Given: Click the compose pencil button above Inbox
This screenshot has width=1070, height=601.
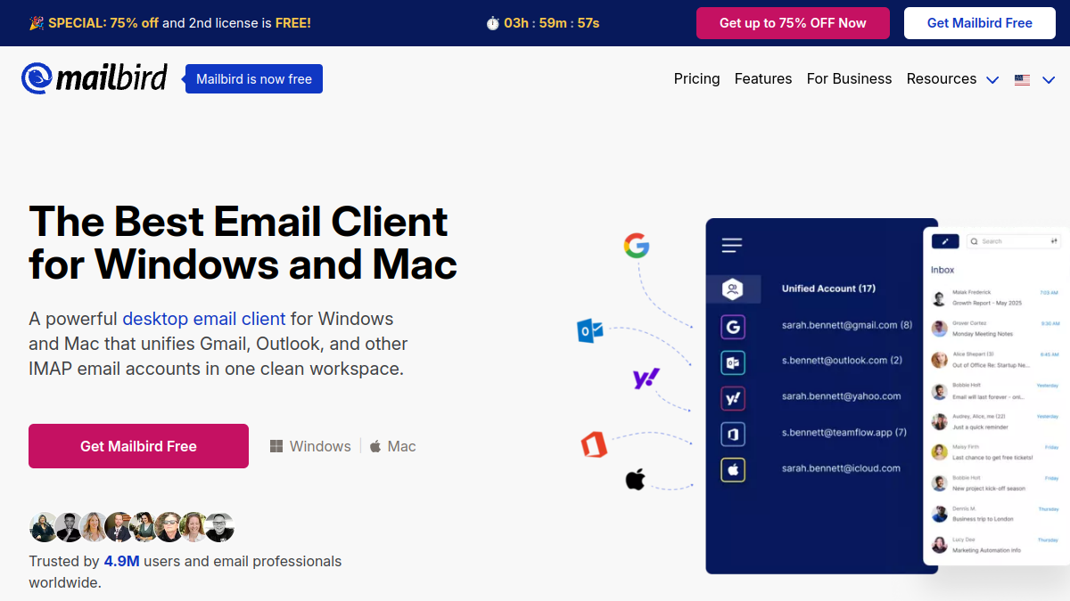Looking at the screenshot, I should [x=945, y=241].
